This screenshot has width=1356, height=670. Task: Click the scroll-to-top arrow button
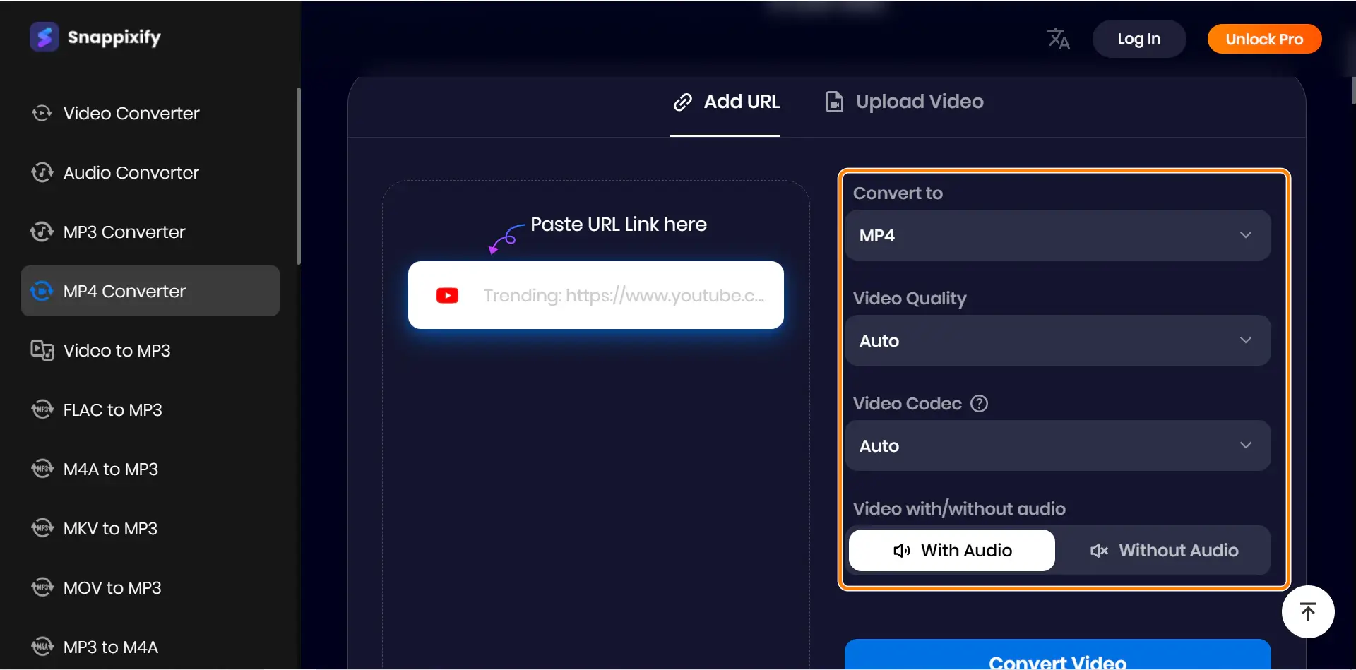[1307, 611]
